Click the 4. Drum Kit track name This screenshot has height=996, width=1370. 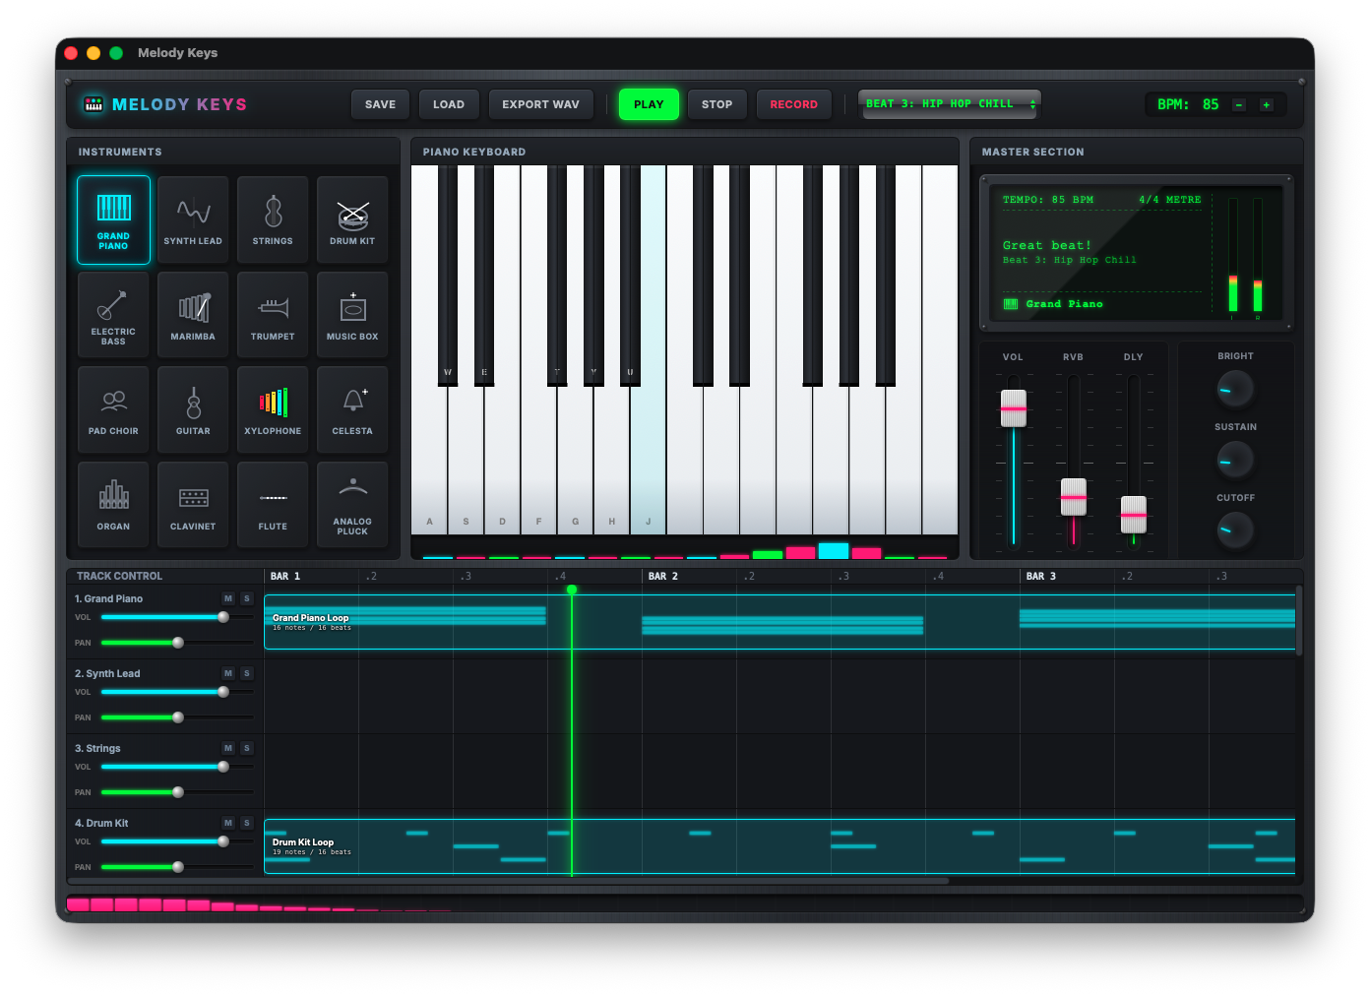(x=101, y=823)
